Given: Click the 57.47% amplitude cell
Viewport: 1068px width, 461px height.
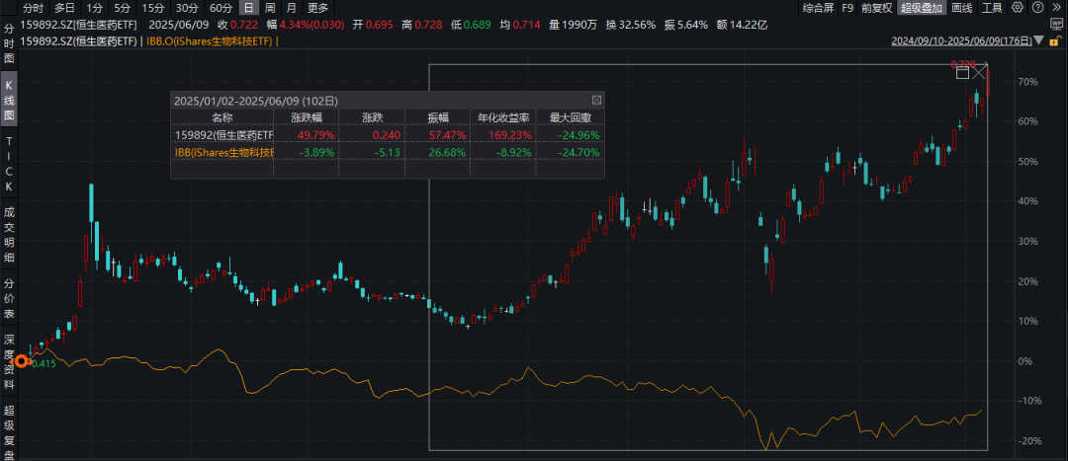Looking at the screenshot, I should pyautogui.click(x=450, y=134).
